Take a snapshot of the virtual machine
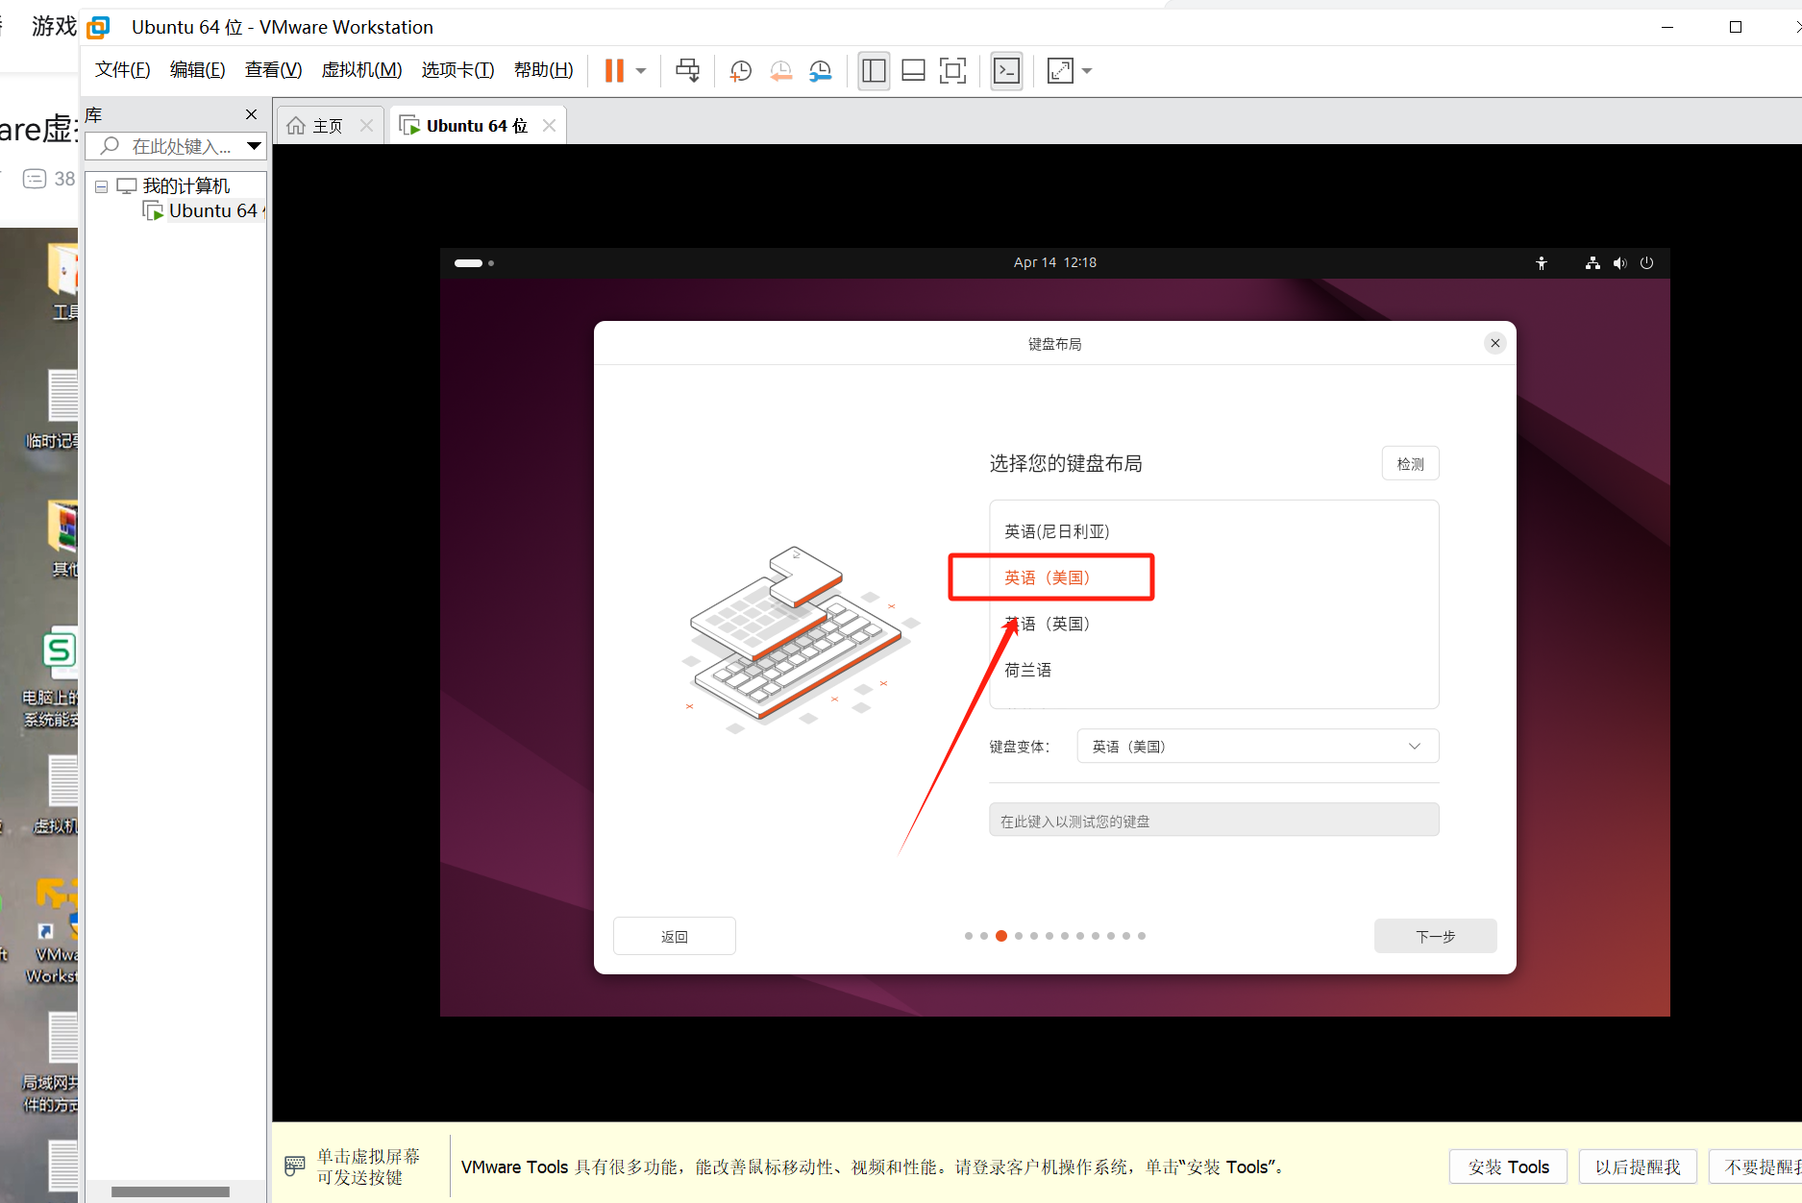This screenshot has width=1802, height=1203. [740, 71]
